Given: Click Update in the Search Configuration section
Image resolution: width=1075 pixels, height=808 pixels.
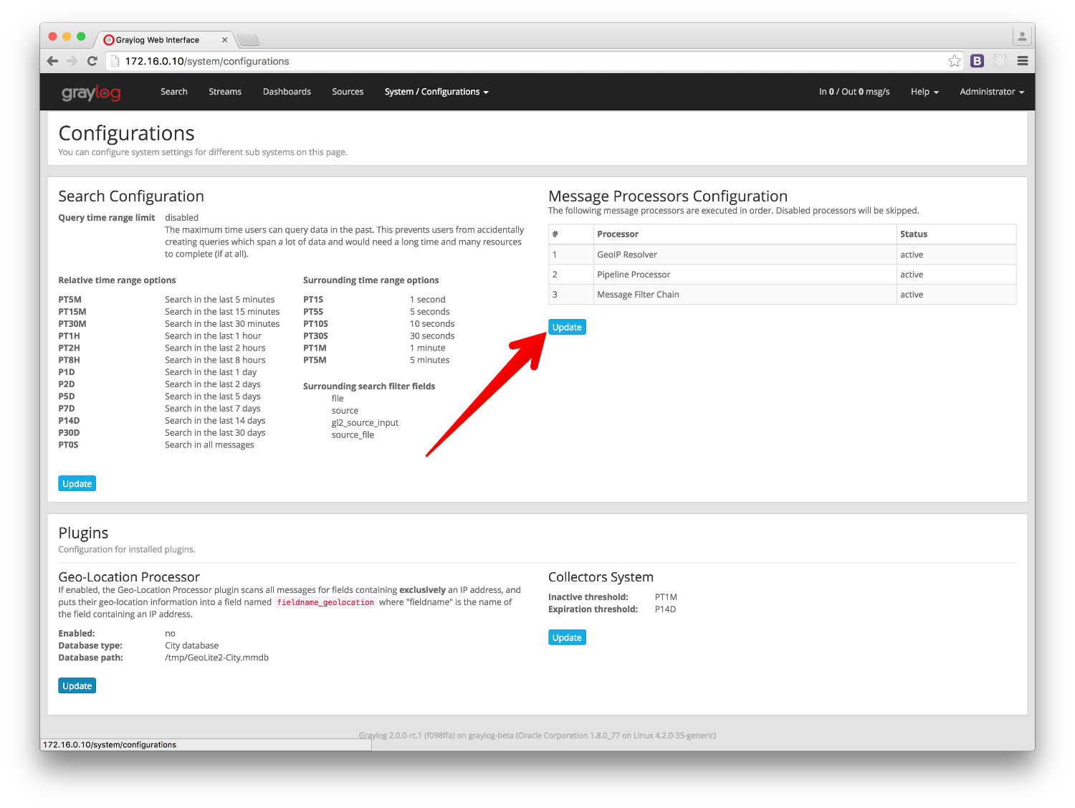Looking at the screenshot, I should [x=77, y=483].
